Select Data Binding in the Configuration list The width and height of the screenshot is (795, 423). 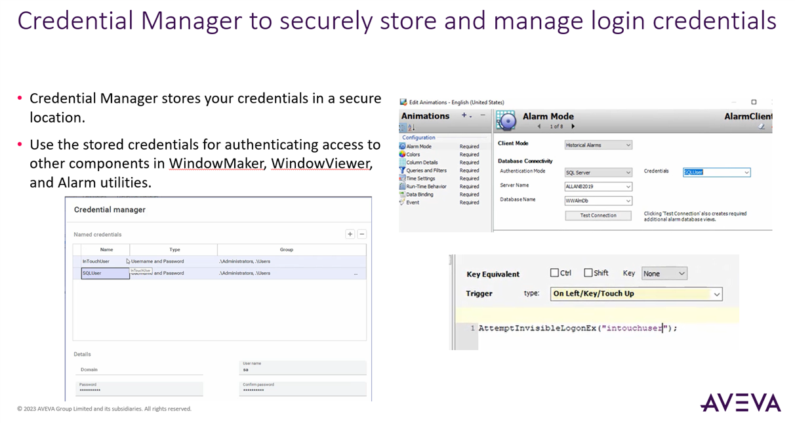point(420,194)
